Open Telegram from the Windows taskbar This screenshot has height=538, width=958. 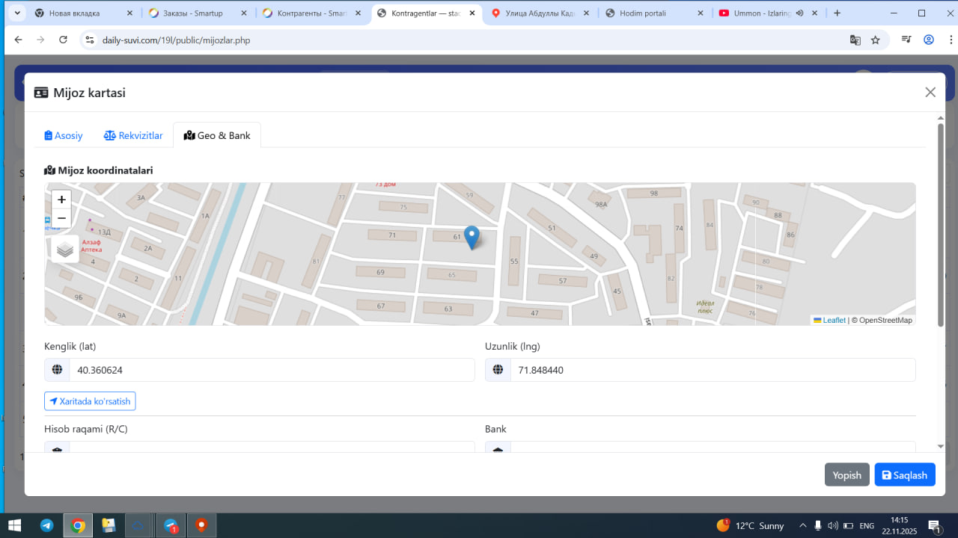tap(46, 525)
